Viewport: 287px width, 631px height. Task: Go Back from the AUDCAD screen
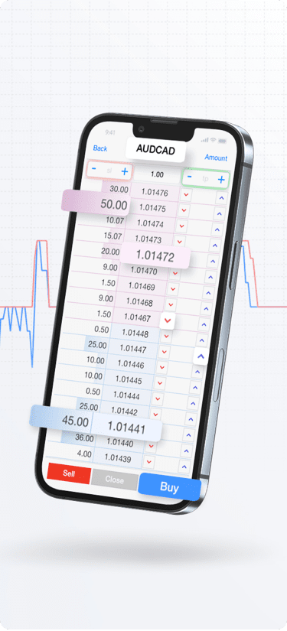click(x=100, y=148)
